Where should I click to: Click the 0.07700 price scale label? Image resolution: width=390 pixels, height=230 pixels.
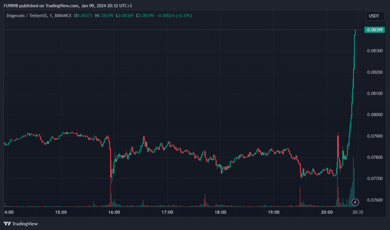(375, 179)
